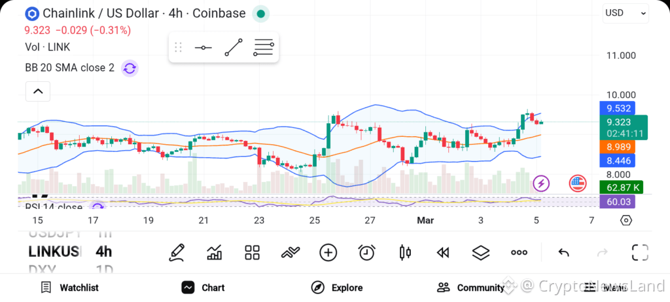Open the USD currency dropdown
This screenshot has height=302, width=670.
(x=626, y=13)
